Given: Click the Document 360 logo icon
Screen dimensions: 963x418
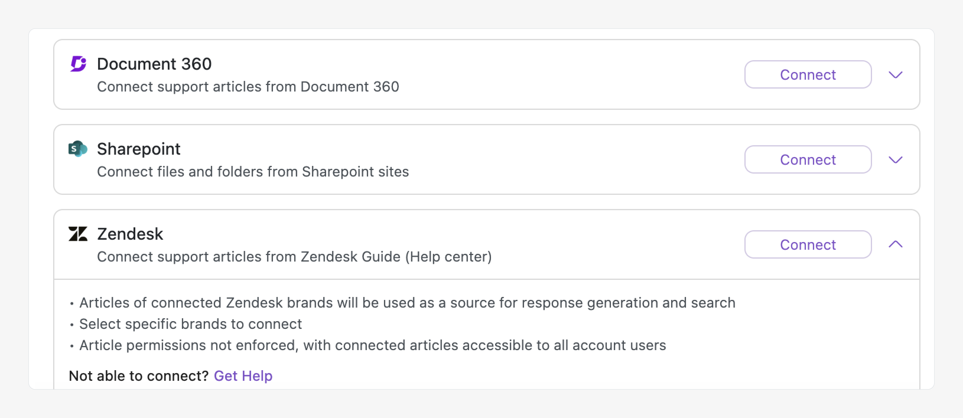Looking at the screenshot, I should point(78,63).
